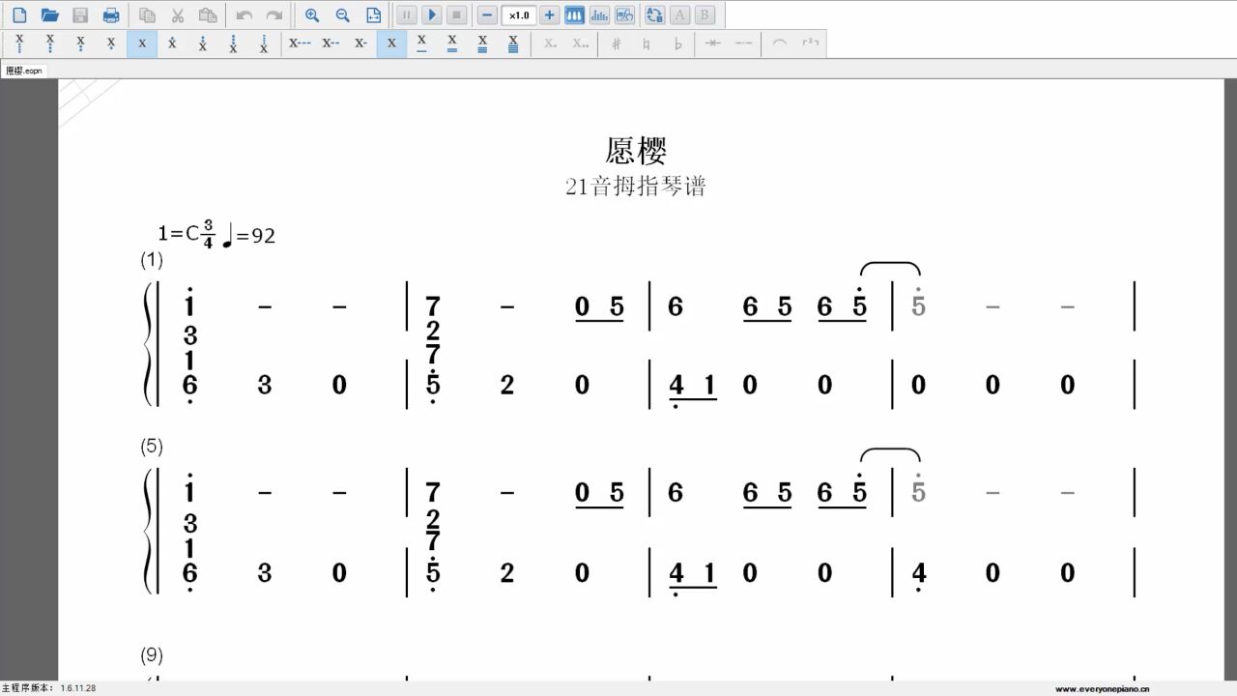Choose the half note duration X-

pyautogui.click(x=360, y=43)
